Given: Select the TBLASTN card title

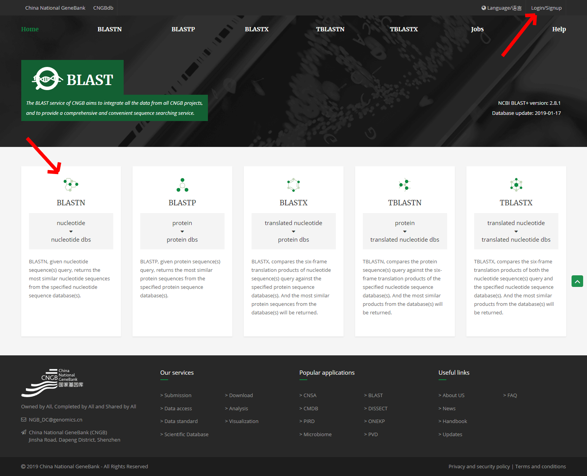Looking at the screenshot, I should coord(405,203).
